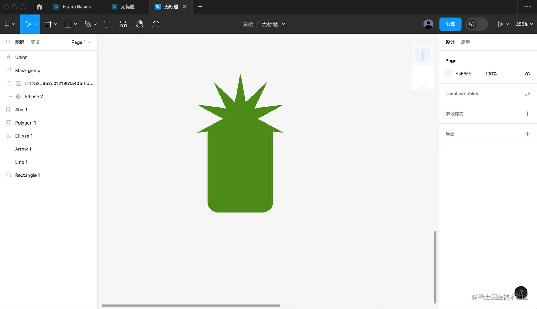
Task: Click the Union layer icon
Action: pyautogui.click(x=9, y=57)
